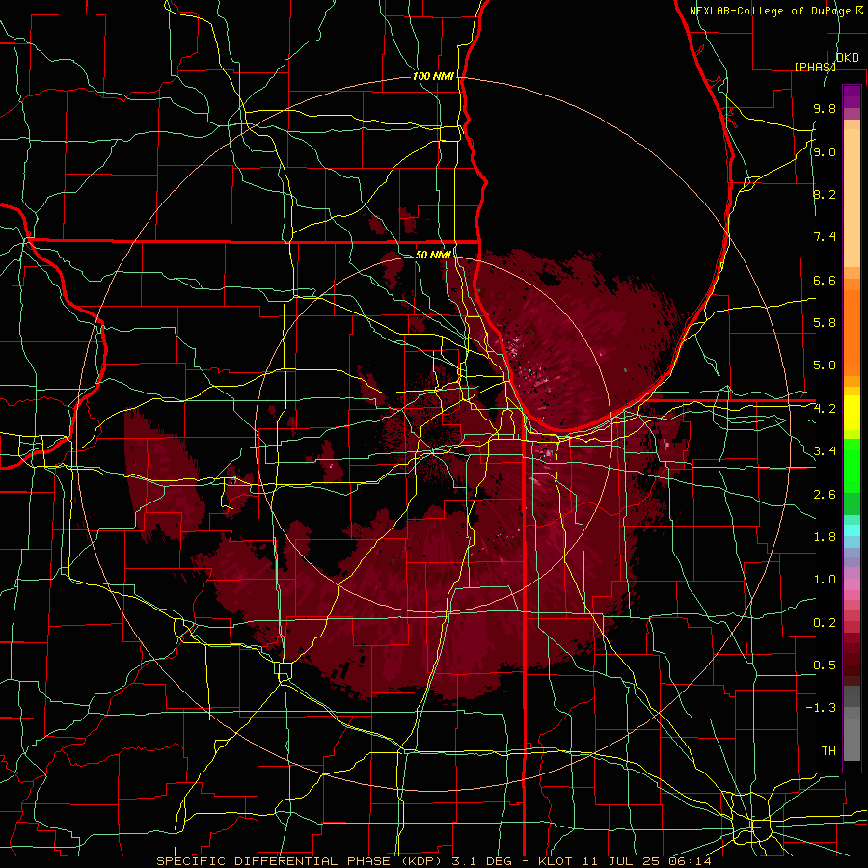Click the bright green color scale segment
This screenshot has height=868, width=868.
852,465
